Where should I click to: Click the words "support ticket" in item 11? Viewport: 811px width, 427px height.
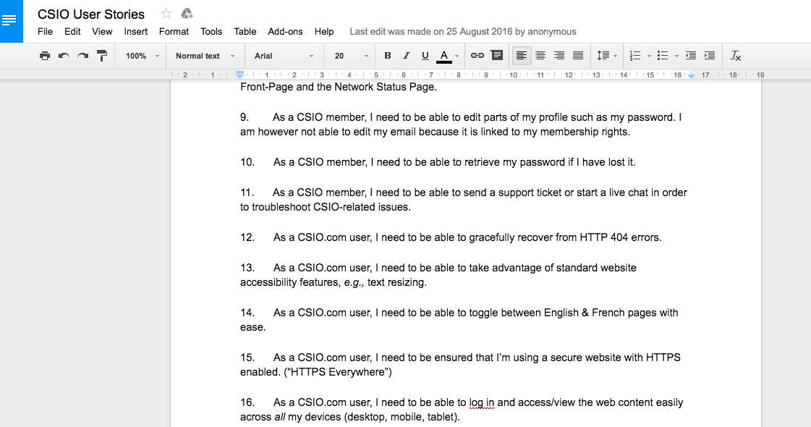(x=530, y=193)
